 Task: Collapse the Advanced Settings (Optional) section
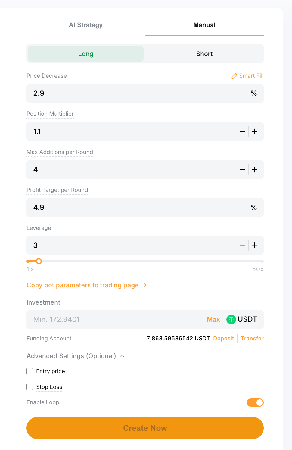(76, 356)
